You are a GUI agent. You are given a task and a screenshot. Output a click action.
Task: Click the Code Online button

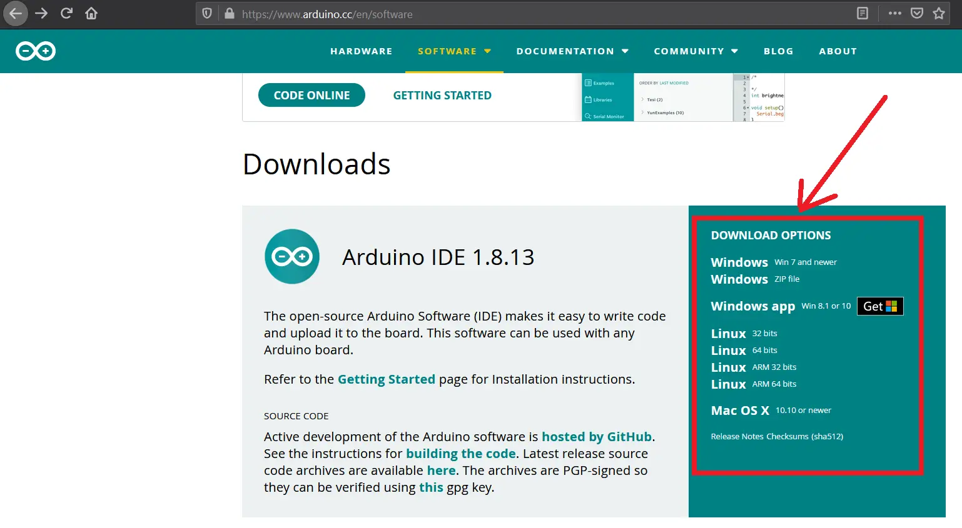coord(311,95)
